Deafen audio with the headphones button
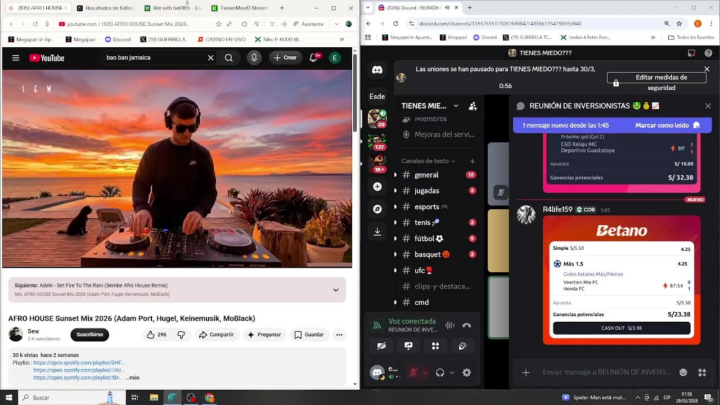The height and width of the screenshot is (405, 720). 440,372
